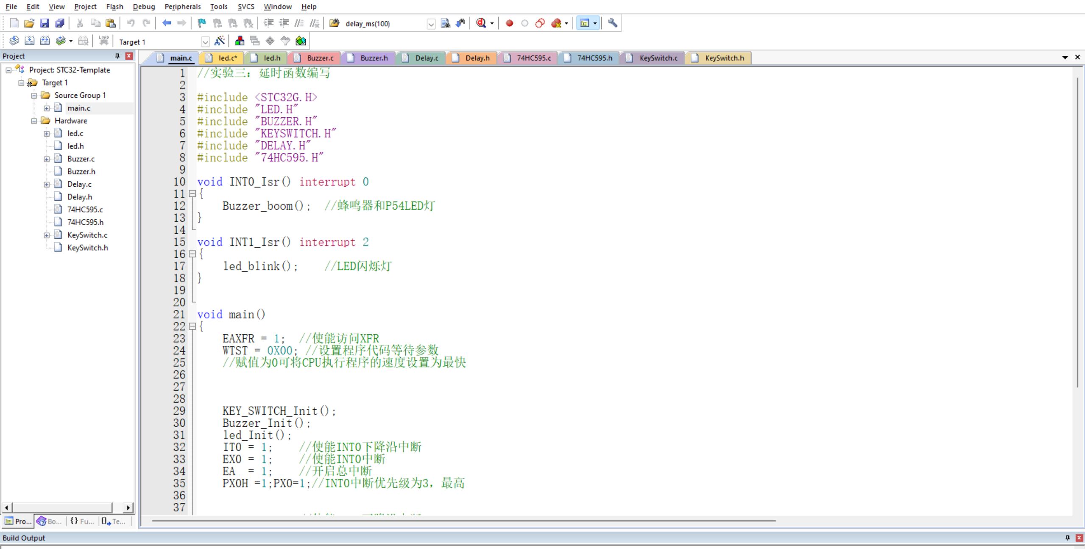Image resolution: width=1085 pixels, height=549 pixels.
Task: Close the active editor tab
Action: 1077,57
